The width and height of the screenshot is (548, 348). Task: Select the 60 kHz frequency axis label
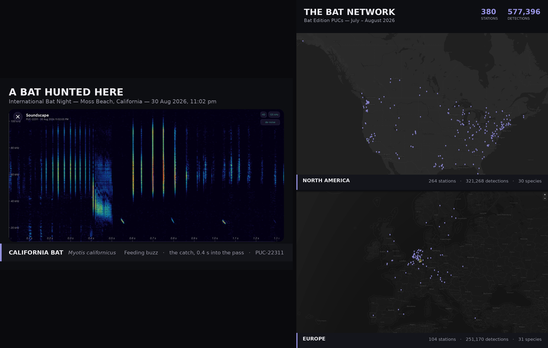pos(15,174)
